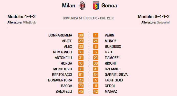Select Bacca's number 70 badge
177x96 pixels.
pyautogui.click(x=81, y=86)
